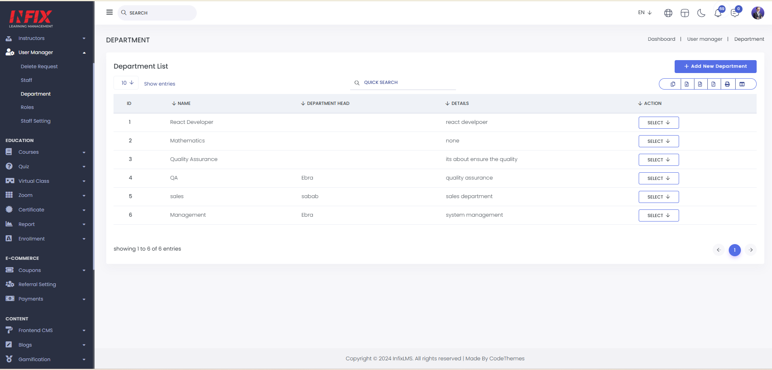Click the top SEARCH field
Image resolution: width=772 pixels, height=370 pixels.
pyautogui.click(x=157, y=13)
